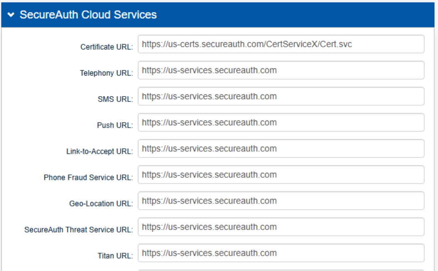This screenshot has height=271, width=438.
Task: Click the SecureAuth Cloud Services header title
Action: pos(88,15)
